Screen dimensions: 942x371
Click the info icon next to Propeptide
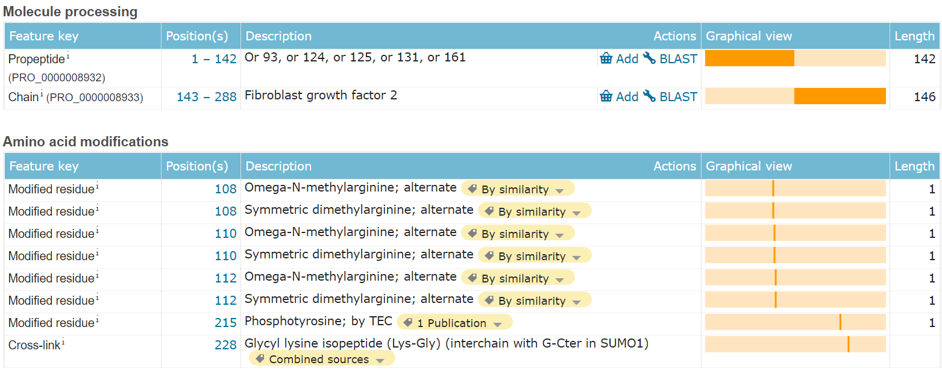coord(69,57)
